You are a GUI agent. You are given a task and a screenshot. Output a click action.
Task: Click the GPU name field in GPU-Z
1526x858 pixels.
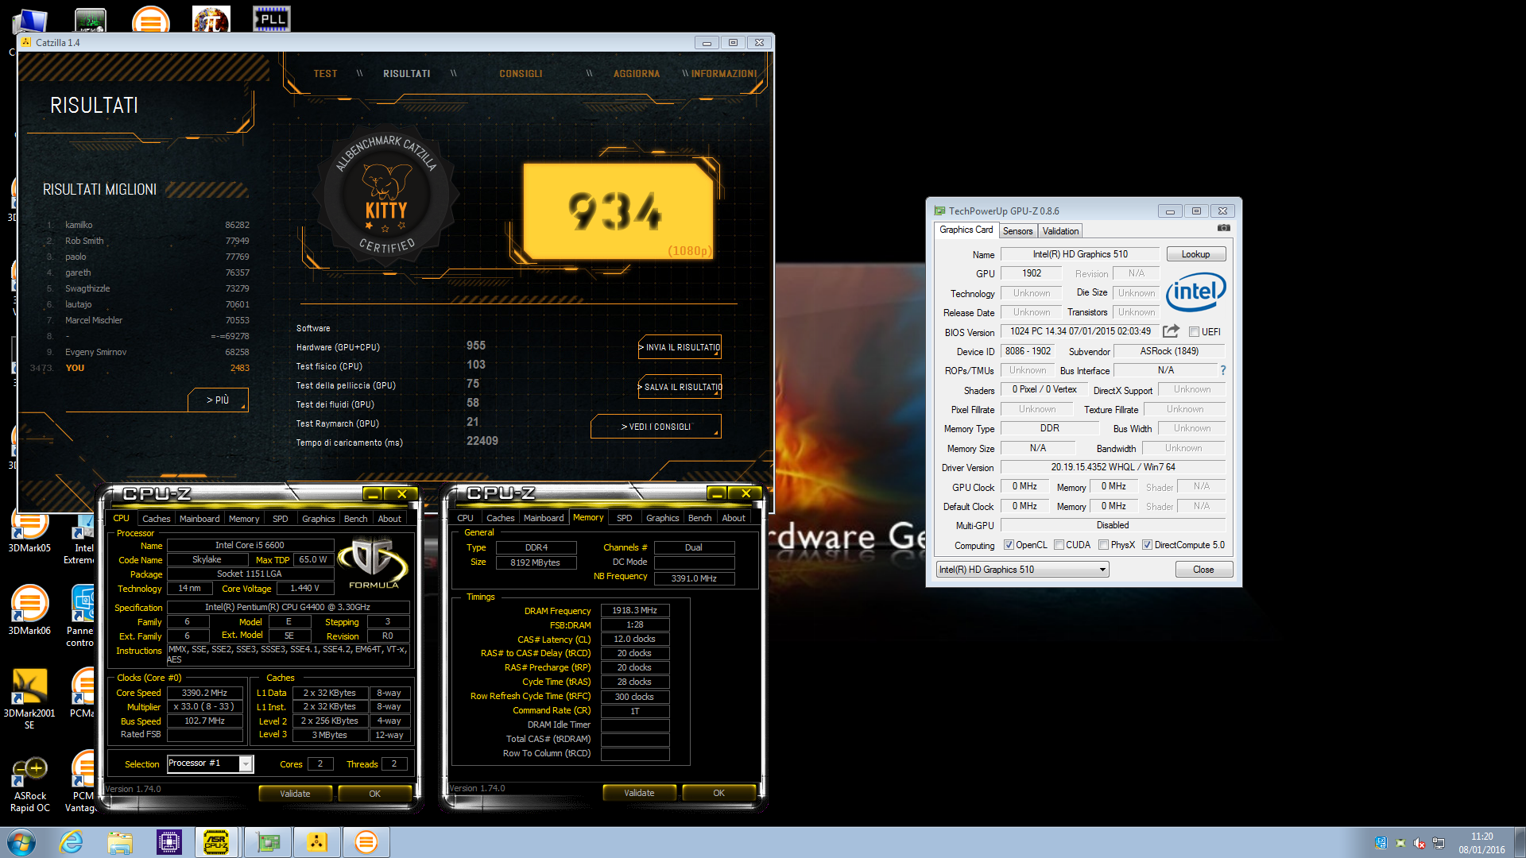coord(1079,254)
